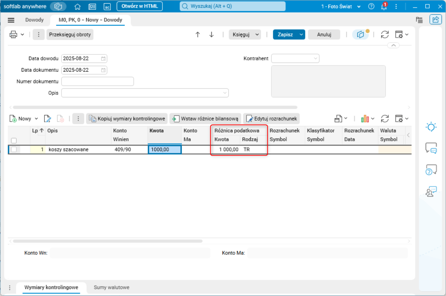446x296 pixels.
Task: Open the BC icon in title bar
Action: click(107, 6)
